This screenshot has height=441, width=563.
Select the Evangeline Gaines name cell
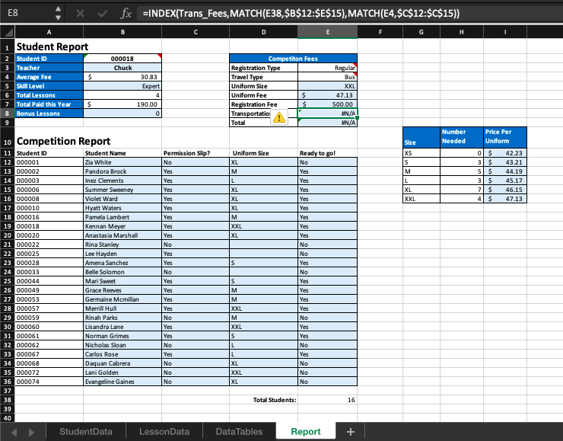click(122, 382)
